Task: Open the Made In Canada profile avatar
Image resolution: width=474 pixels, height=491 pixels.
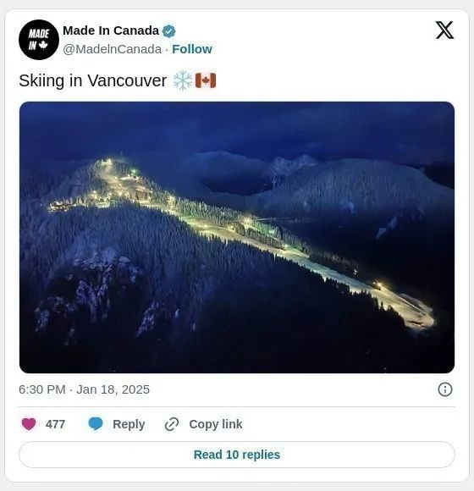Action: [x=39, y=40]
